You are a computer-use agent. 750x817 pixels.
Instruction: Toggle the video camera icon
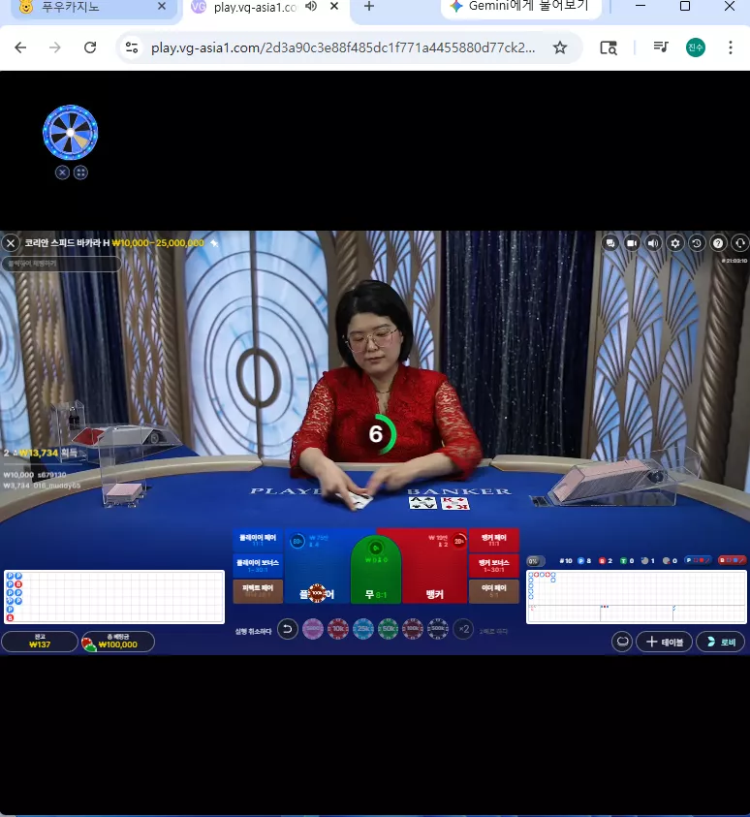tap(632, 243)
